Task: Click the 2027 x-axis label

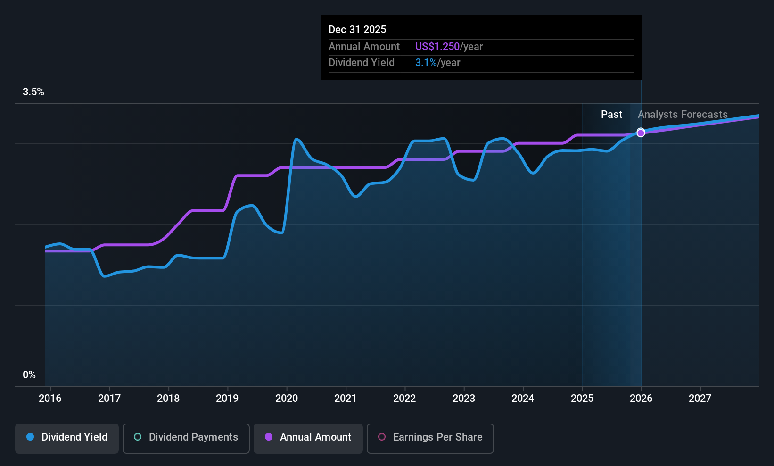Action: click(x=700, y=399)
